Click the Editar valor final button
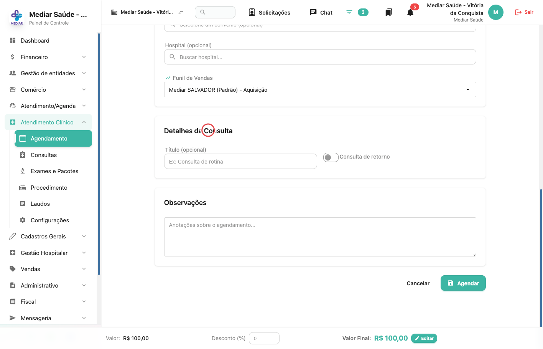 click(x=424, y=338)
